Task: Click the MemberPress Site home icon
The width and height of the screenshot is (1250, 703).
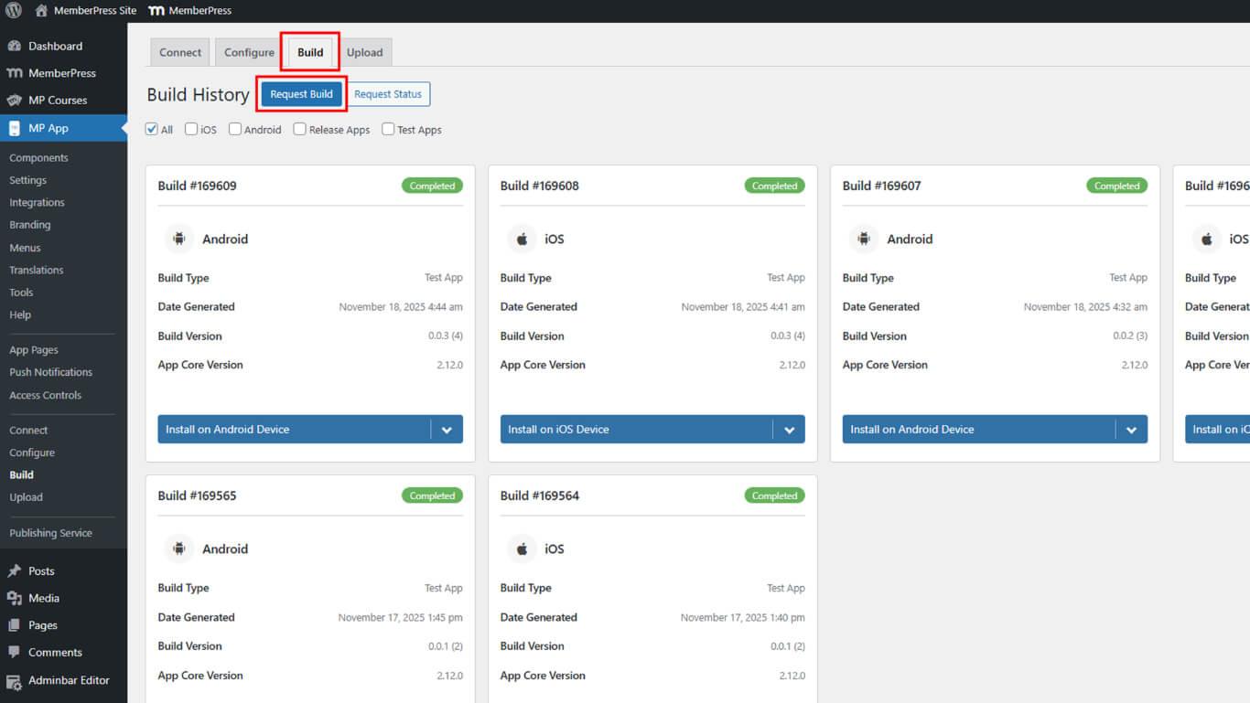Action: [41, 11]
